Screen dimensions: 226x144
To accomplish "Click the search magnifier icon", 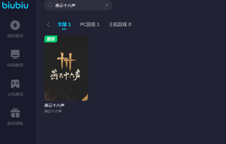I will click(x=50, y=5).
